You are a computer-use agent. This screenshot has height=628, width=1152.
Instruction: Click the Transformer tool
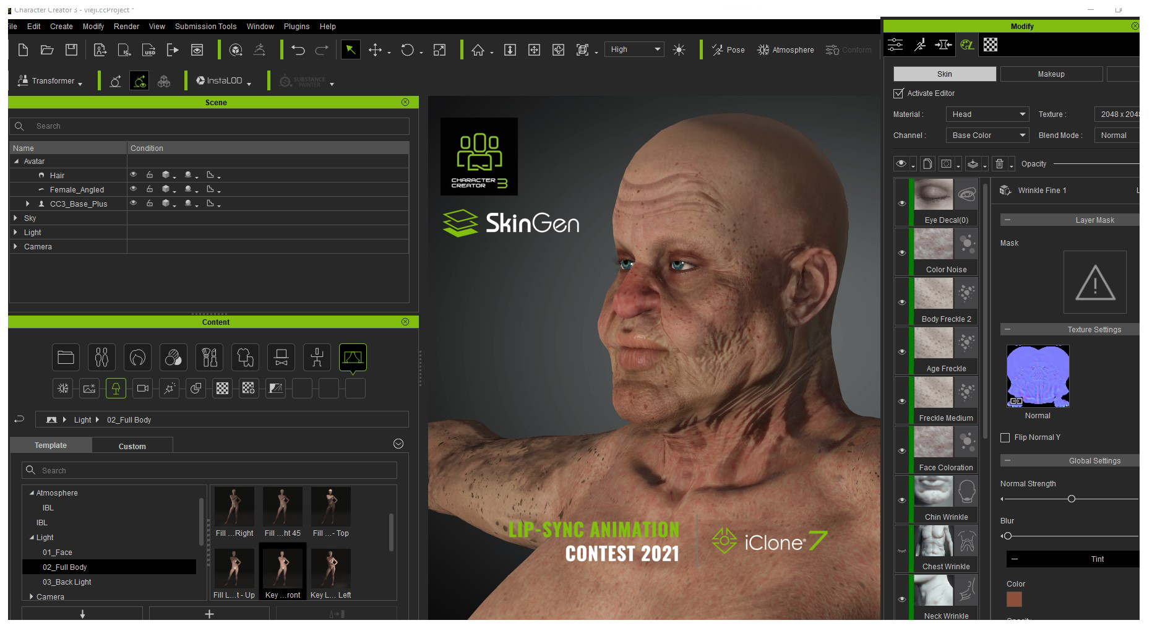coord(49,81)
